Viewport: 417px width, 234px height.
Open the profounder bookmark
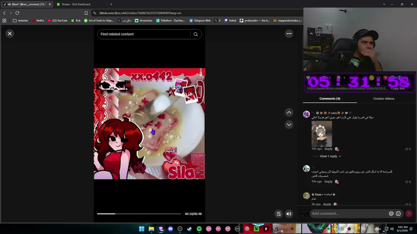point(255,20)
